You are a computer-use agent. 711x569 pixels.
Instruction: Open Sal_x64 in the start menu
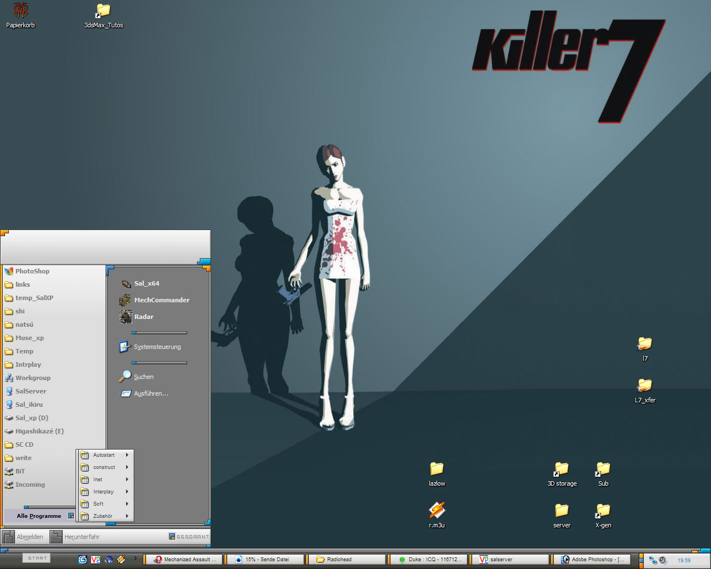pyautogui.click(x=140, y=283)
